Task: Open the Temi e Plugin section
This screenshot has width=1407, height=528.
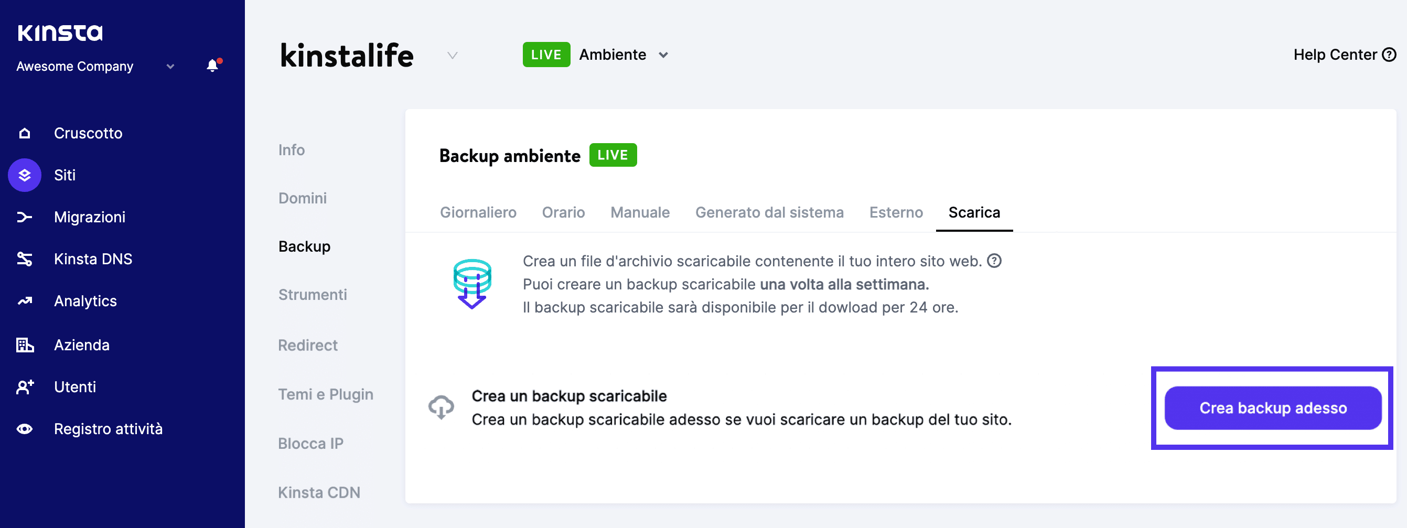Action: [x=326, y=394]
